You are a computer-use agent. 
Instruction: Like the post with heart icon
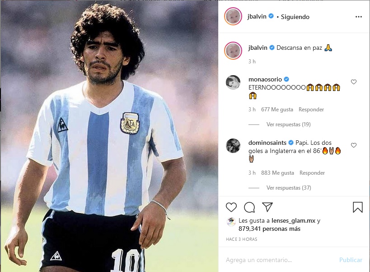[x=231, y=207]
